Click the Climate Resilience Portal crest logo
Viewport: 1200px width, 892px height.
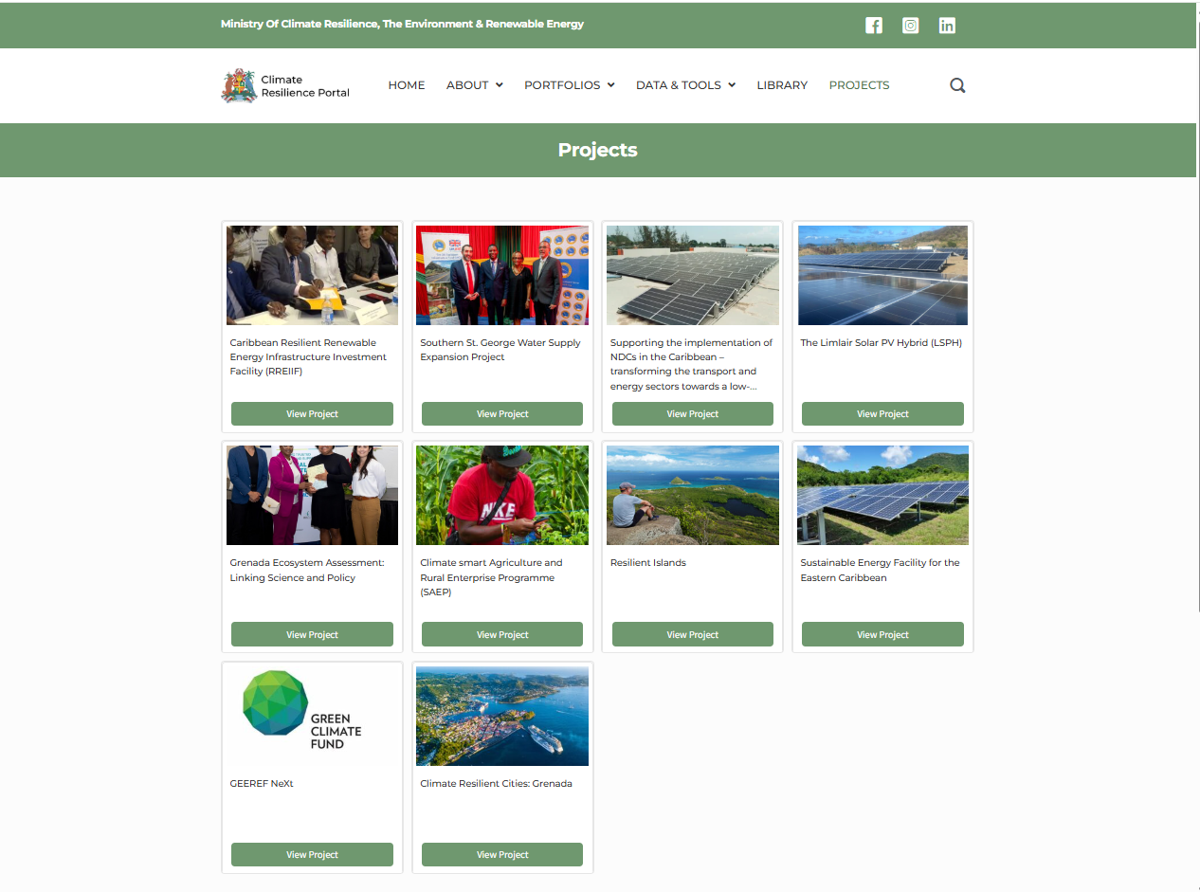[239, 85]
